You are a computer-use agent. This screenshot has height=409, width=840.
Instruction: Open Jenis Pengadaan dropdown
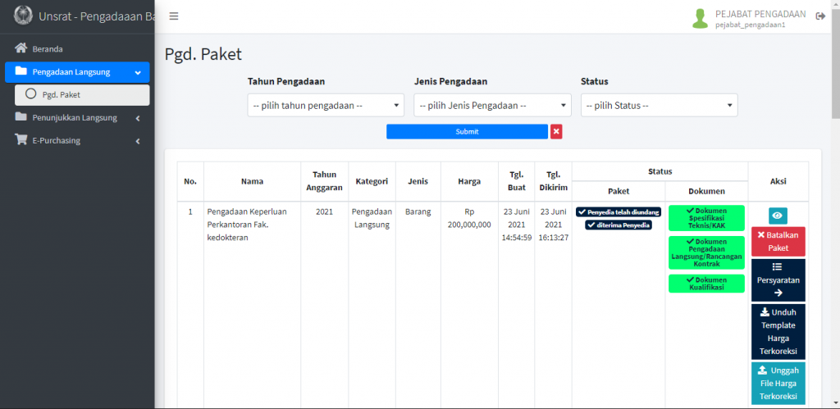pyautogui.click(x=492, y=106)
